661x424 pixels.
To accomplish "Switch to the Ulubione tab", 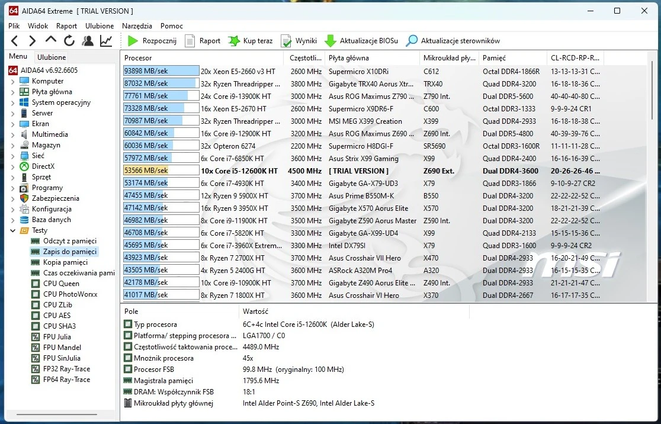I will point(52,57).
